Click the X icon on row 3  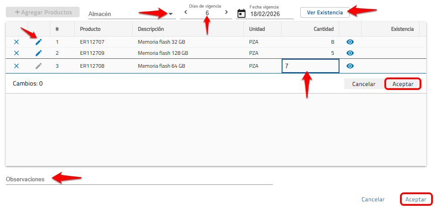coord(16,66)
